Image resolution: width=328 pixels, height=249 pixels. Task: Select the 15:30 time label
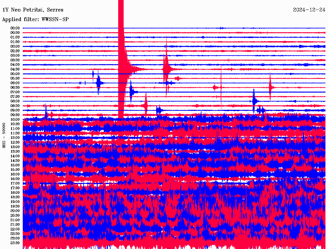tap(15, 170)
